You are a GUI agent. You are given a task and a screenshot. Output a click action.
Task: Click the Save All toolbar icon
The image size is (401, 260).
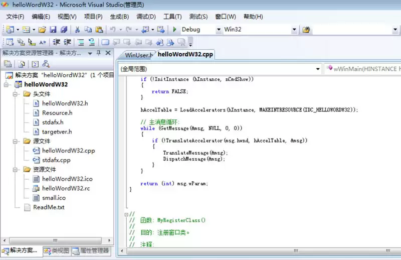tap(63, 30)
